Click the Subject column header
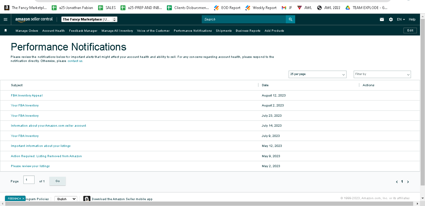This screenshot has width=425, height=206. tap(17, 85)
